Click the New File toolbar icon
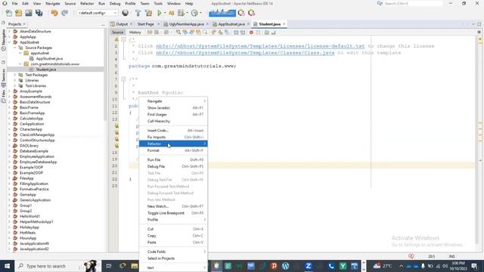The image size is (484, 272). 8,13
